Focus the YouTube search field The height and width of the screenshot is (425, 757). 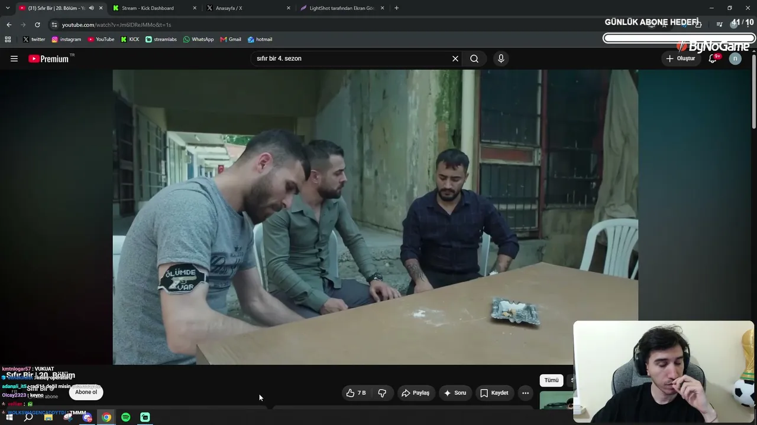(x=352, y=58)
